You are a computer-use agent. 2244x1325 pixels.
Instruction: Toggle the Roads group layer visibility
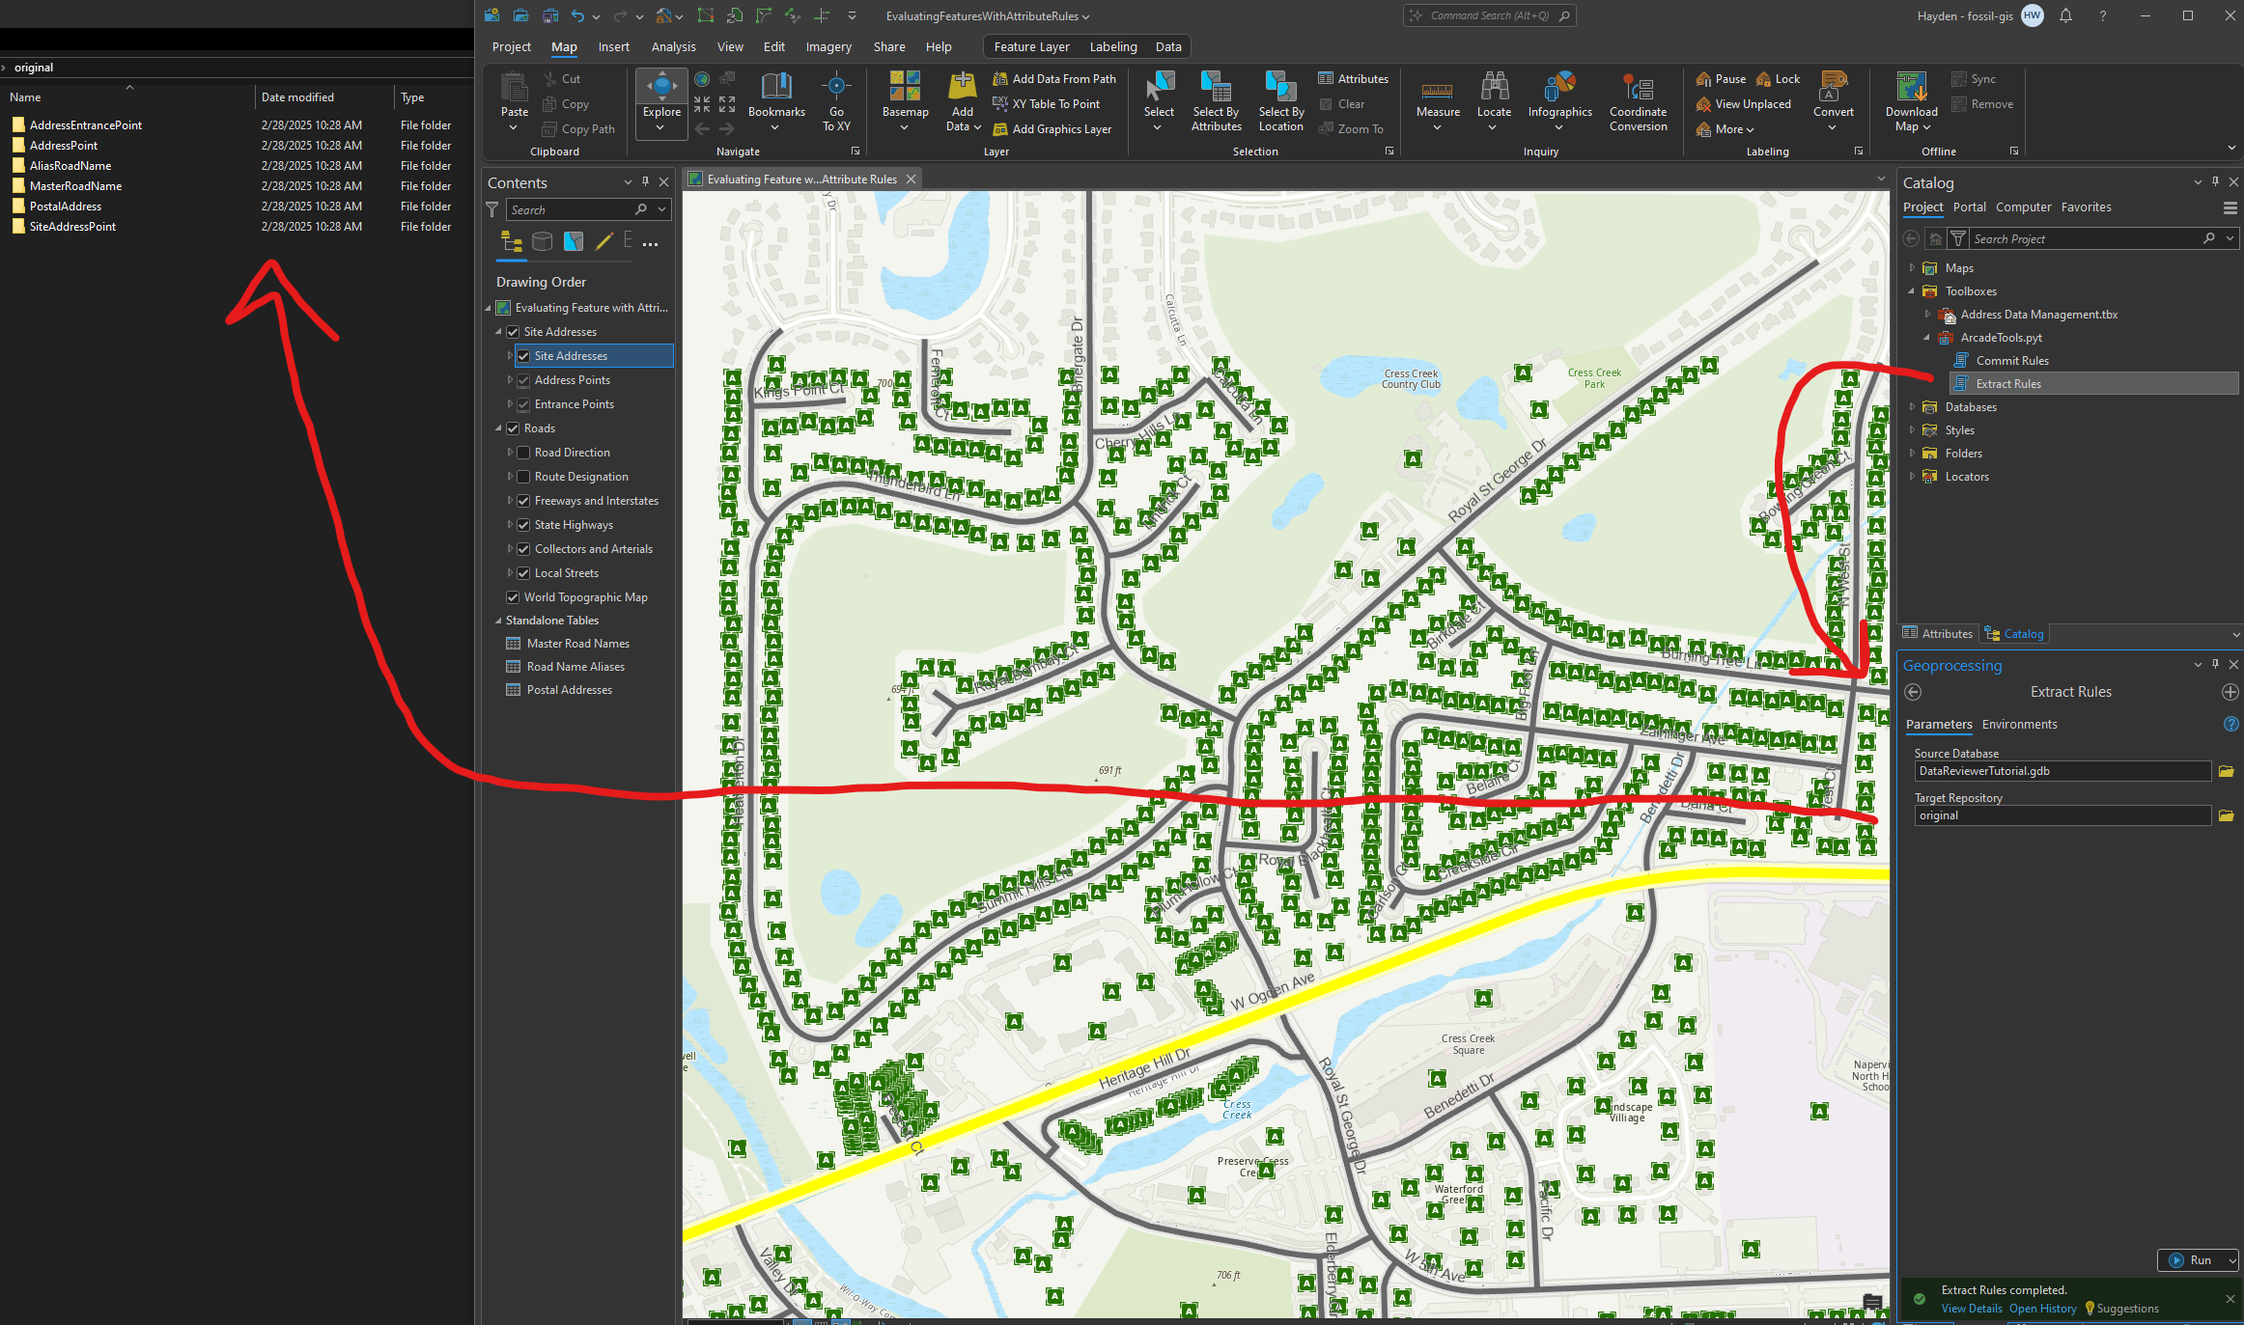pyautogui.click(x=512, y=428)
